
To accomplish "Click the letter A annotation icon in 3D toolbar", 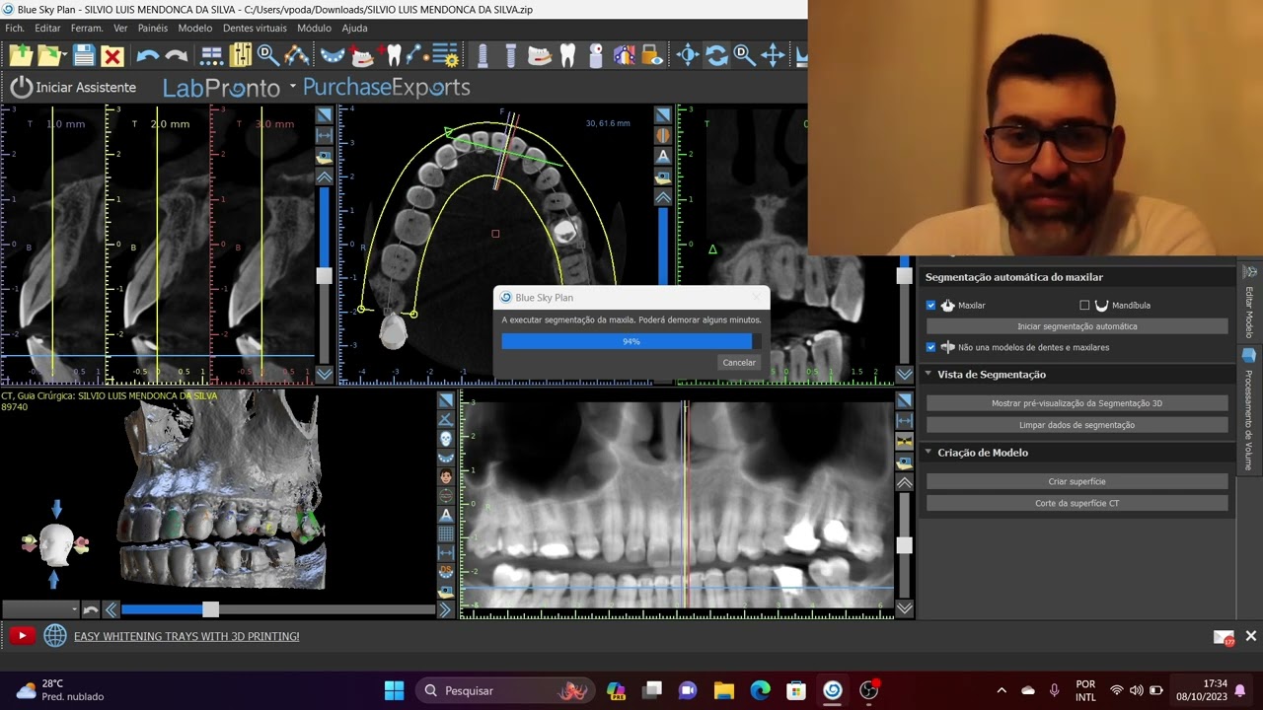I will tap(446, 515).
